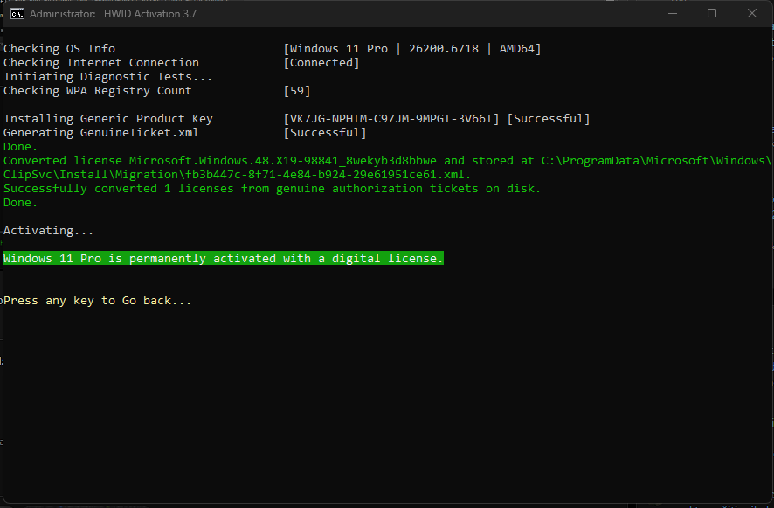Click the "Generating GenuineTicket.xml" line

pyautogui.click(x=100, y=133)
